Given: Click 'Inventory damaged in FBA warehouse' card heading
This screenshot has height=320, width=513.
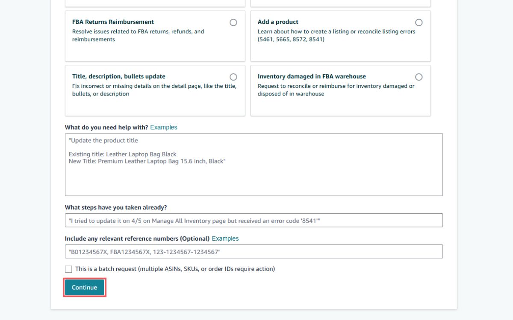Looking at the screenshot, I should point(311,77).
